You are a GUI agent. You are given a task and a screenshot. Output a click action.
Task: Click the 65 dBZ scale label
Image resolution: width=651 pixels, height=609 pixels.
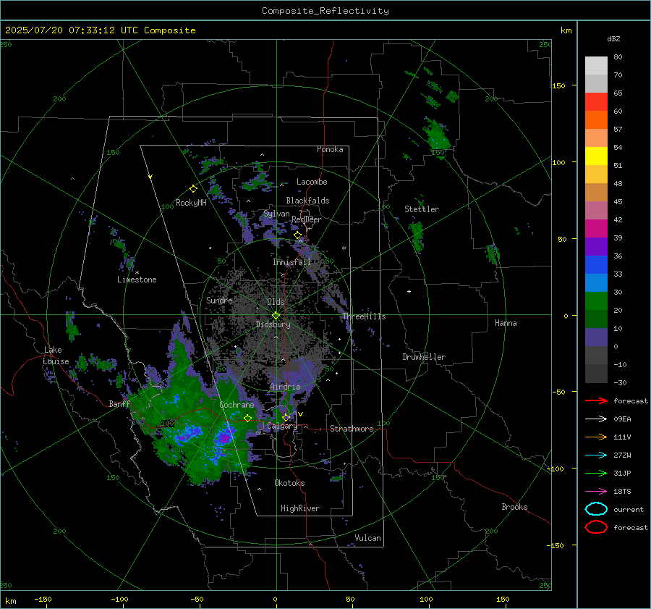618,93
